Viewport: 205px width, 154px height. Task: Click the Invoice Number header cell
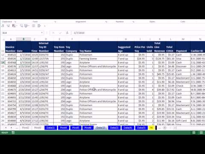tap(11, 47)
